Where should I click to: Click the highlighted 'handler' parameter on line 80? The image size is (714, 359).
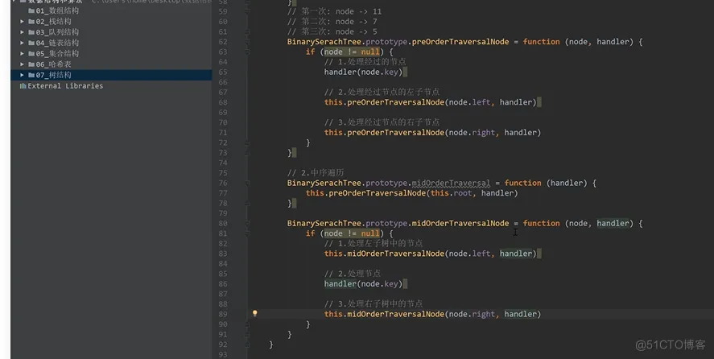[x=613, y=223]
